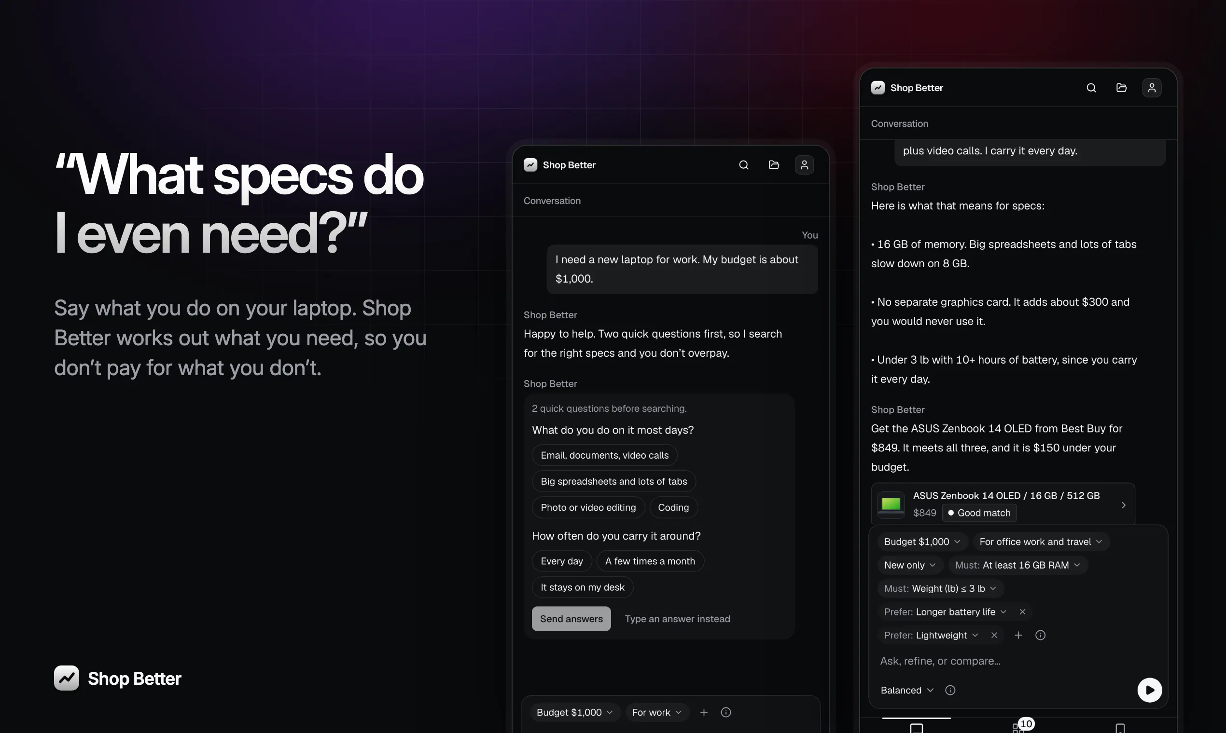1226x733 pixels.
Task: Open Budget $1,000 dropdown beside For office work
Action: coord(922,542)
